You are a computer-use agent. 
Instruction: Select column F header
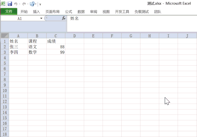112,36
